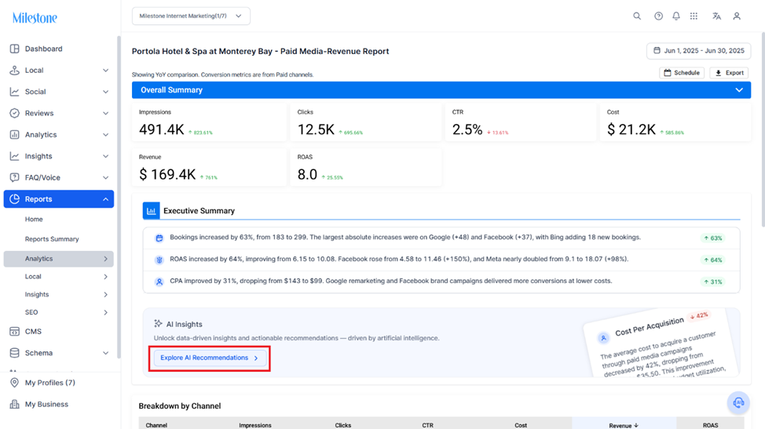Screen dimensions: 765x429
Task: Click the Local map-pin icon in sidebar
Action: coord(15,70)
